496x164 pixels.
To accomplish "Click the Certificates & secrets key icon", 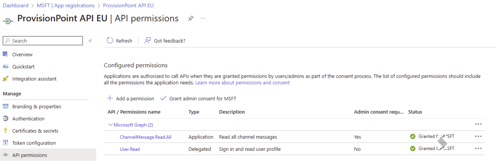I will (5, 131).
